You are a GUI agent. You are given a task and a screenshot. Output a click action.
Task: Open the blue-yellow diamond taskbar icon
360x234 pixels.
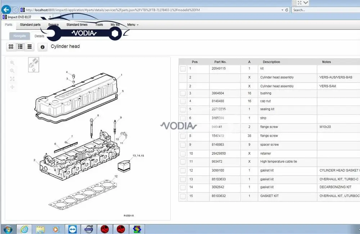point(137,229)
